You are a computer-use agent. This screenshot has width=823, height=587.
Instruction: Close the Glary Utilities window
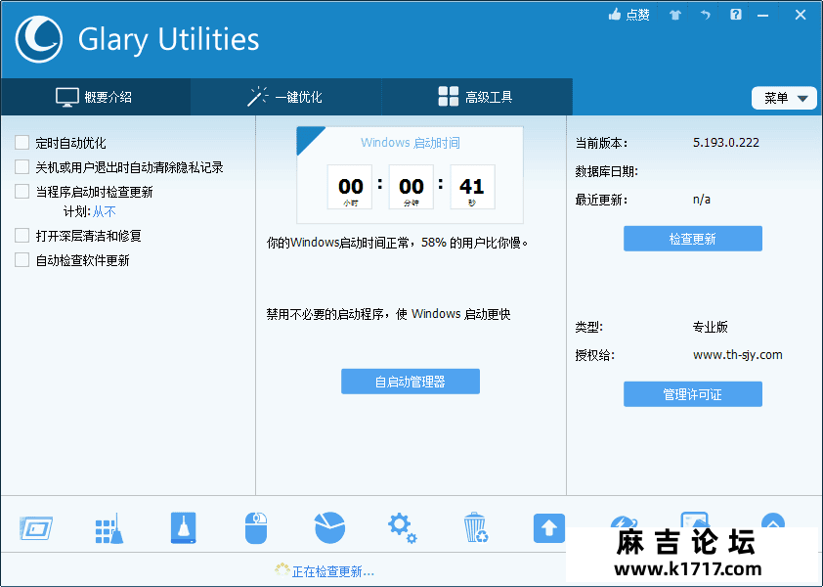tap(801, 15)
